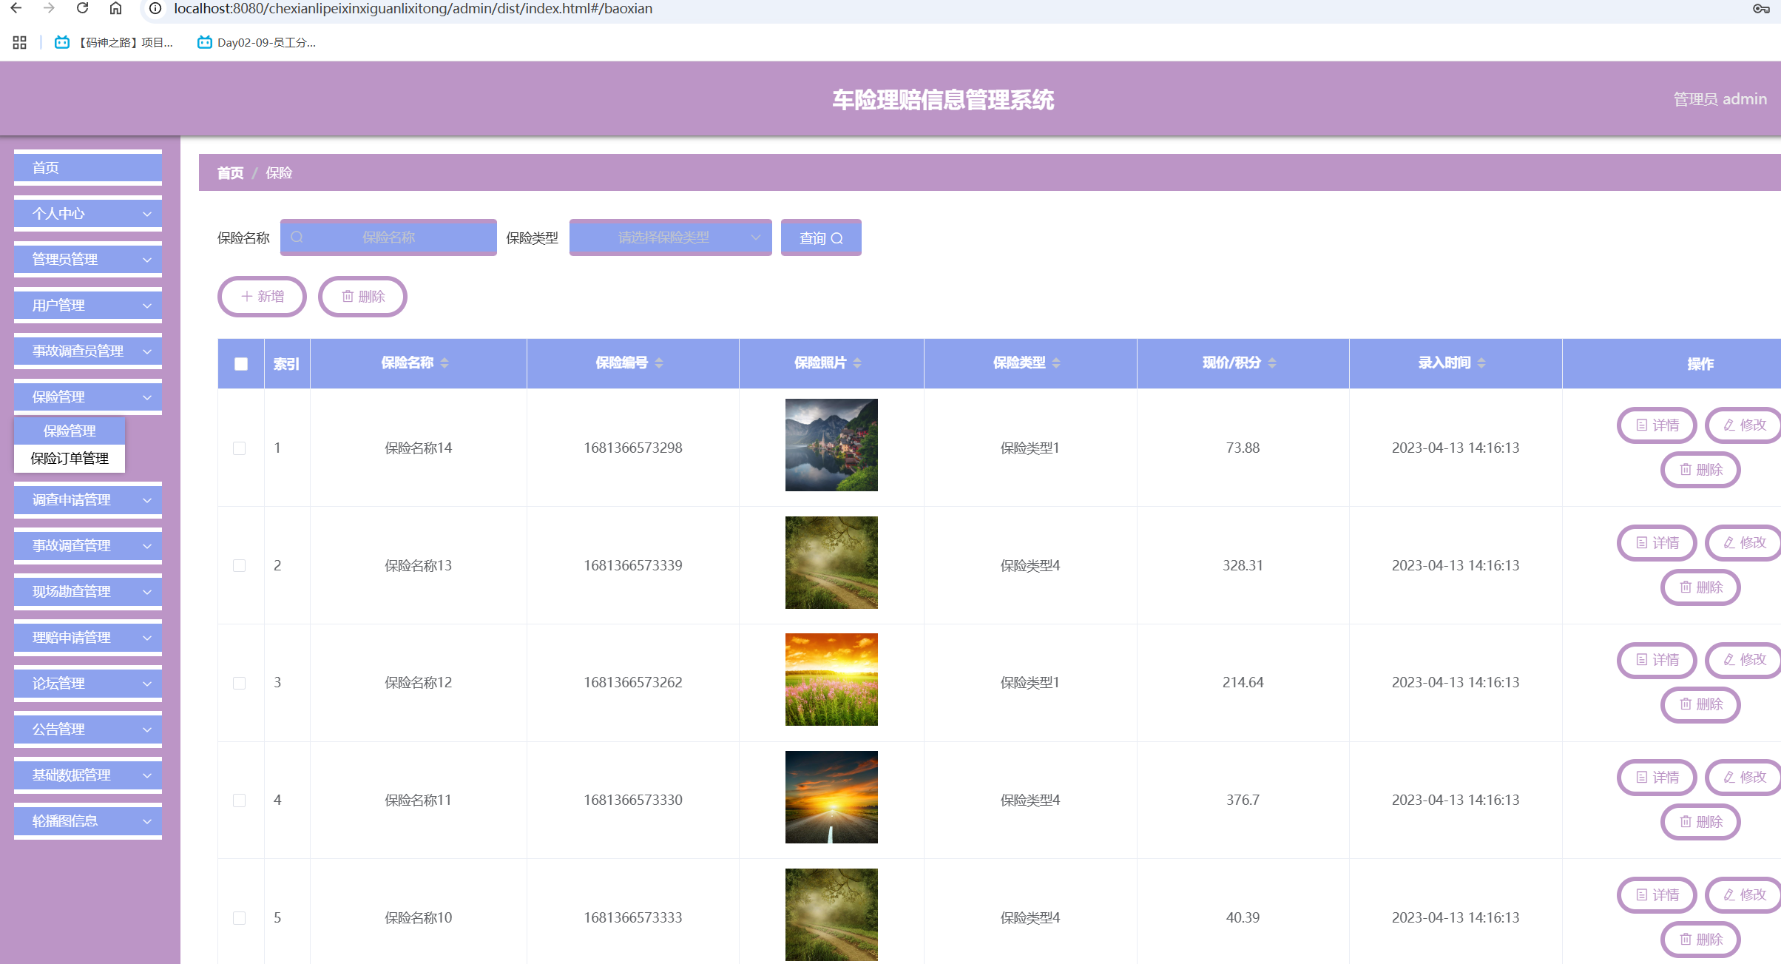Click the 查询 search button
The height and width of the screenshot is (964, 1781).
pyautogui.click(x=821, y=237)
